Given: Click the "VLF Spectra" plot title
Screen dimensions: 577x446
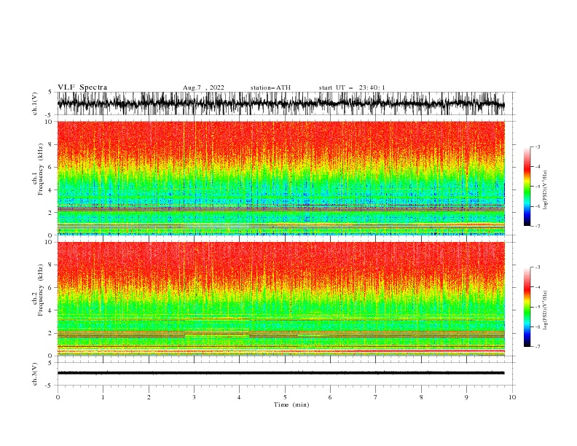Looking at the screenshot, I should (x=82, y=87).
